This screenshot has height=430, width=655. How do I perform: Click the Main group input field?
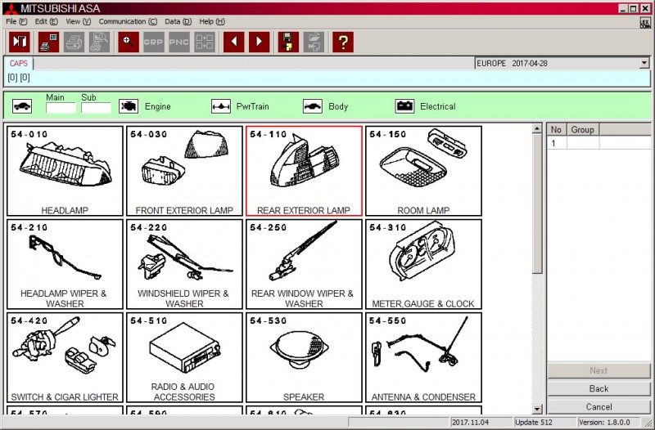pos(61,107)
